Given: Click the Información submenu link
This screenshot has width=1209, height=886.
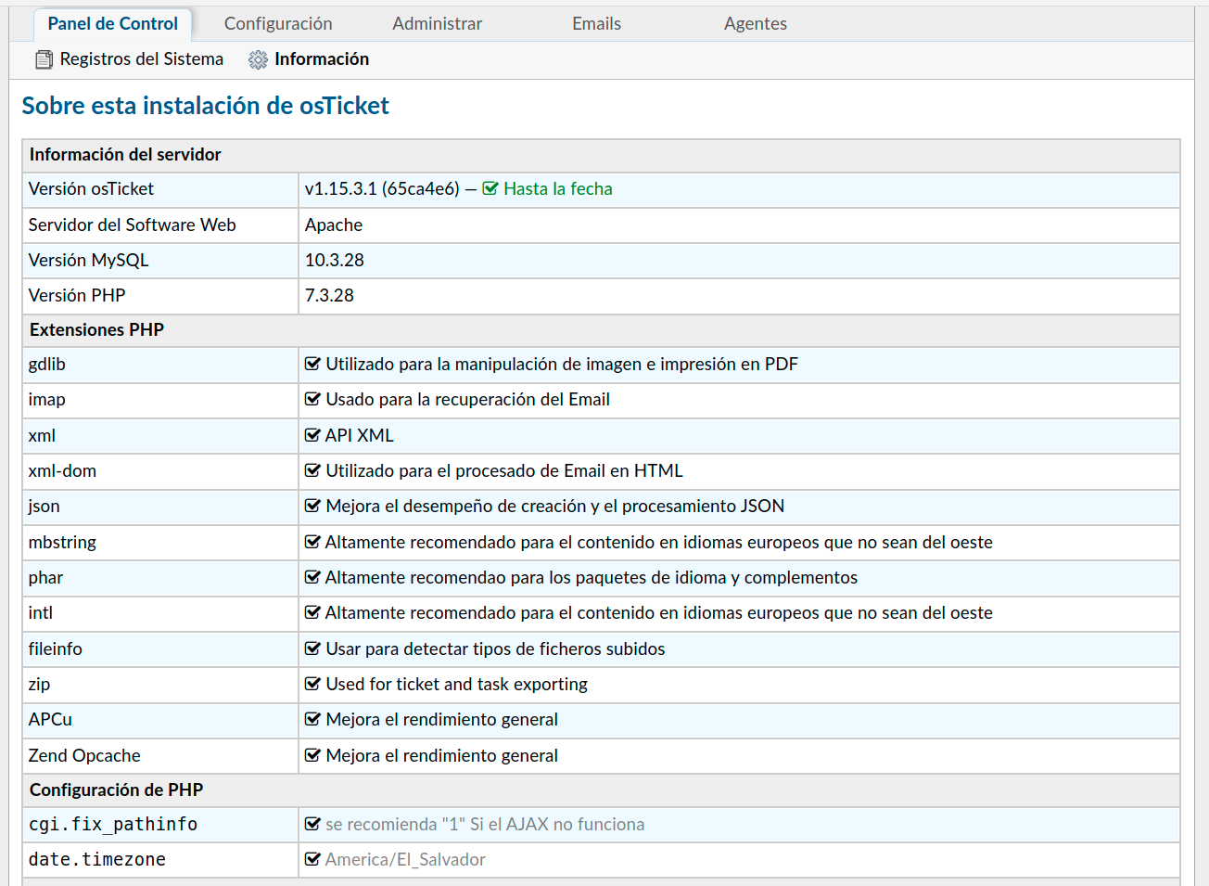Looking at the screenshot, I should pyautogui.click(x=321, y=59).
